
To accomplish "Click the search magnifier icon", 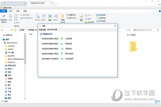I will tap(158, 30).
